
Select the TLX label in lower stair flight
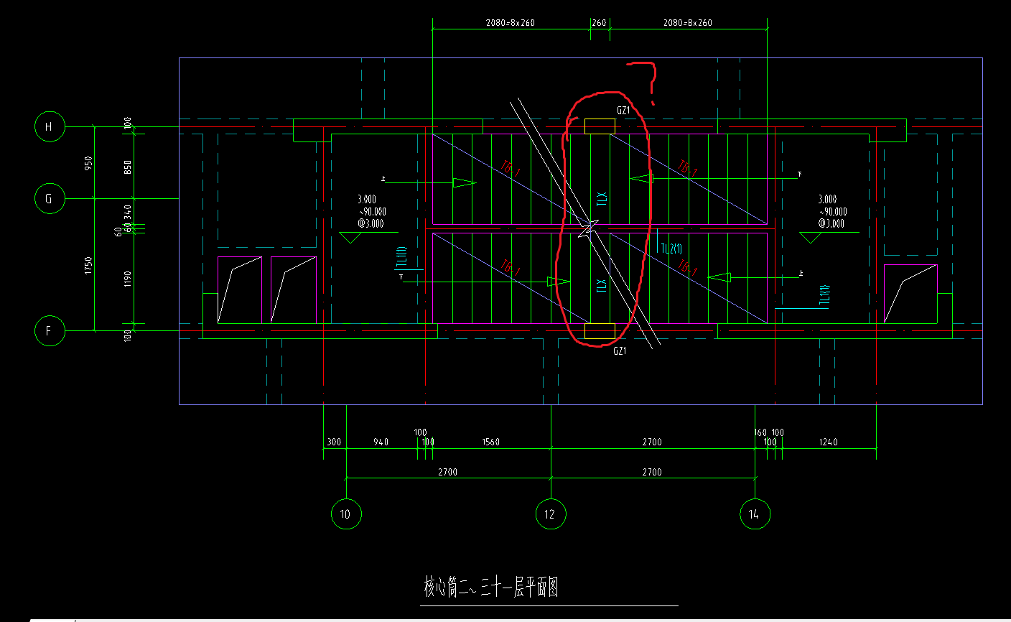click(602, 285)
